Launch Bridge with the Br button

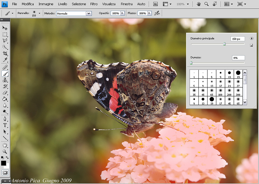[155, 4]
